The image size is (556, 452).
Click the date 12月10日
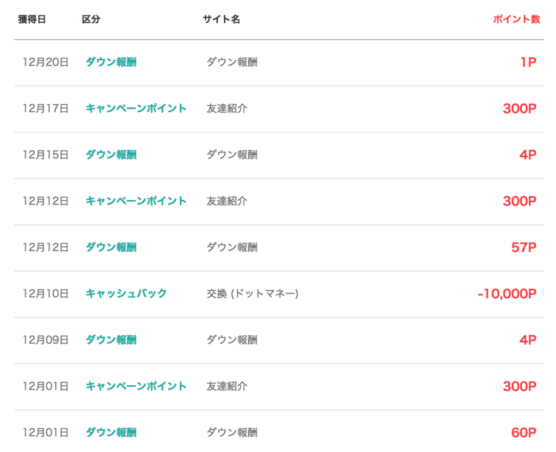pos(46,294)
